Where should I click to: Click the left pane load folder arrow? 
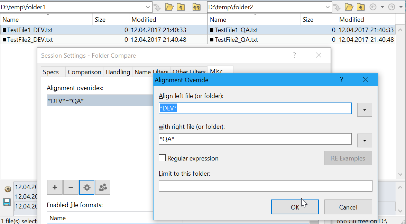(157, 7)
